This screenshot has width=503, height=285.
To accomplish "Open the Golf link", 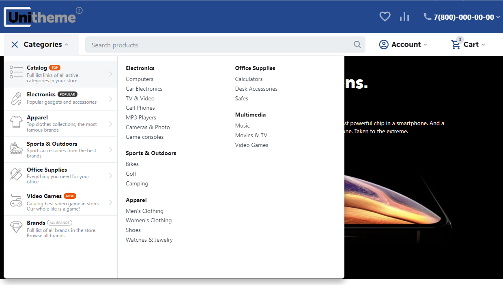I will click(131, 174).
